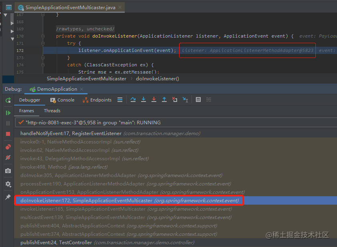
Task: Select invoke:43 DelegatingMethodAccessorImpl frame
Action: (175, 159)
